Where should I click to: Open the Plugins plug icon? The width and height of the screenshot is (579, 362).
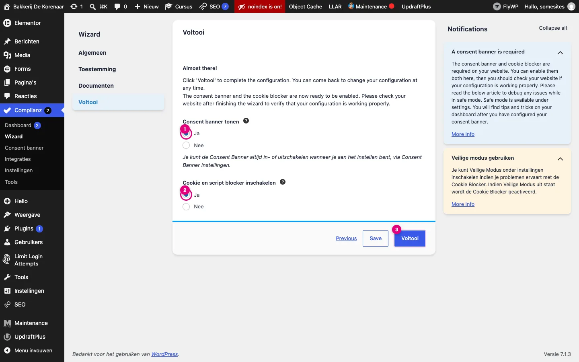7,228
